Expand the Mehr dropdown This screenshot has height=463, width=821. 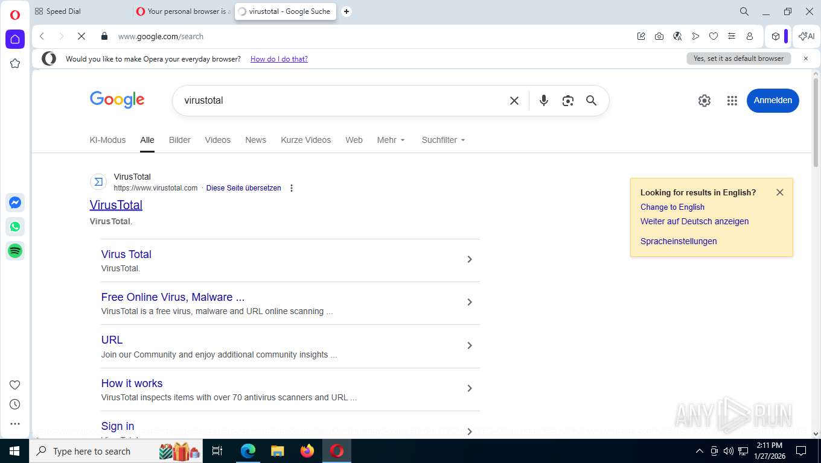pyautogui.click(x=391, y=140)
